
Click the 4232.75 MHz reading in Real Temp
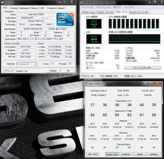[123, 91]
